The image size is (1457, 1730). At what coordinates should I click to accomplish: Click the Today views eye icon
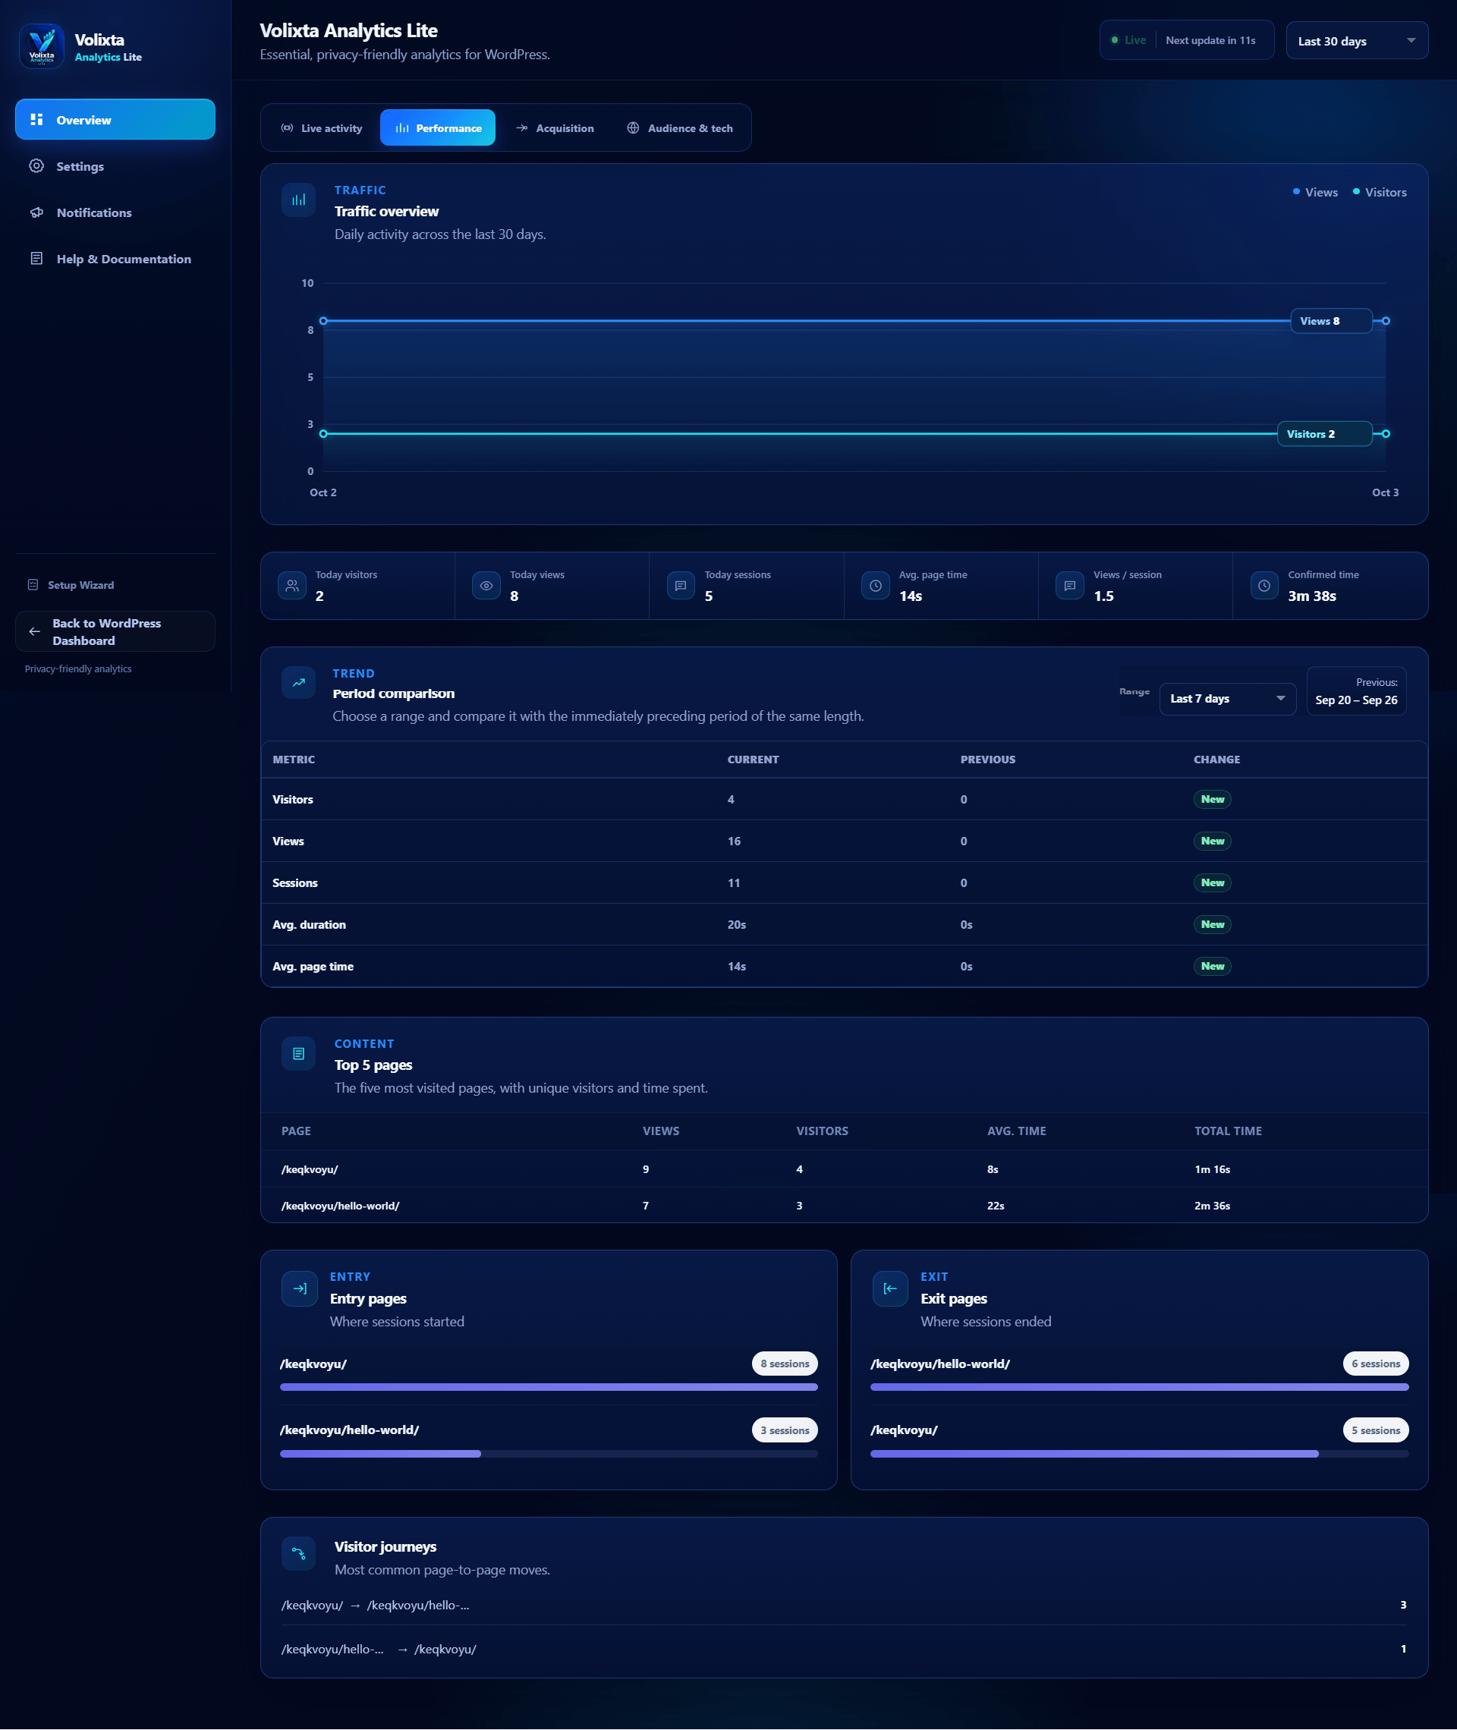[x=486, y=586]
